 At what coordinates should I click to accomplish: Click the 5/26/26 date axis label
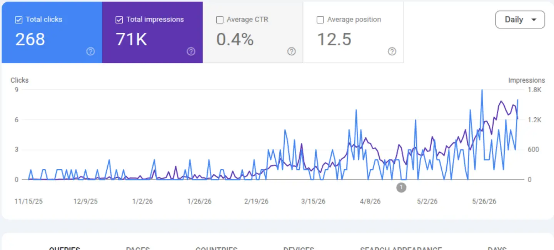click(484, 202)
